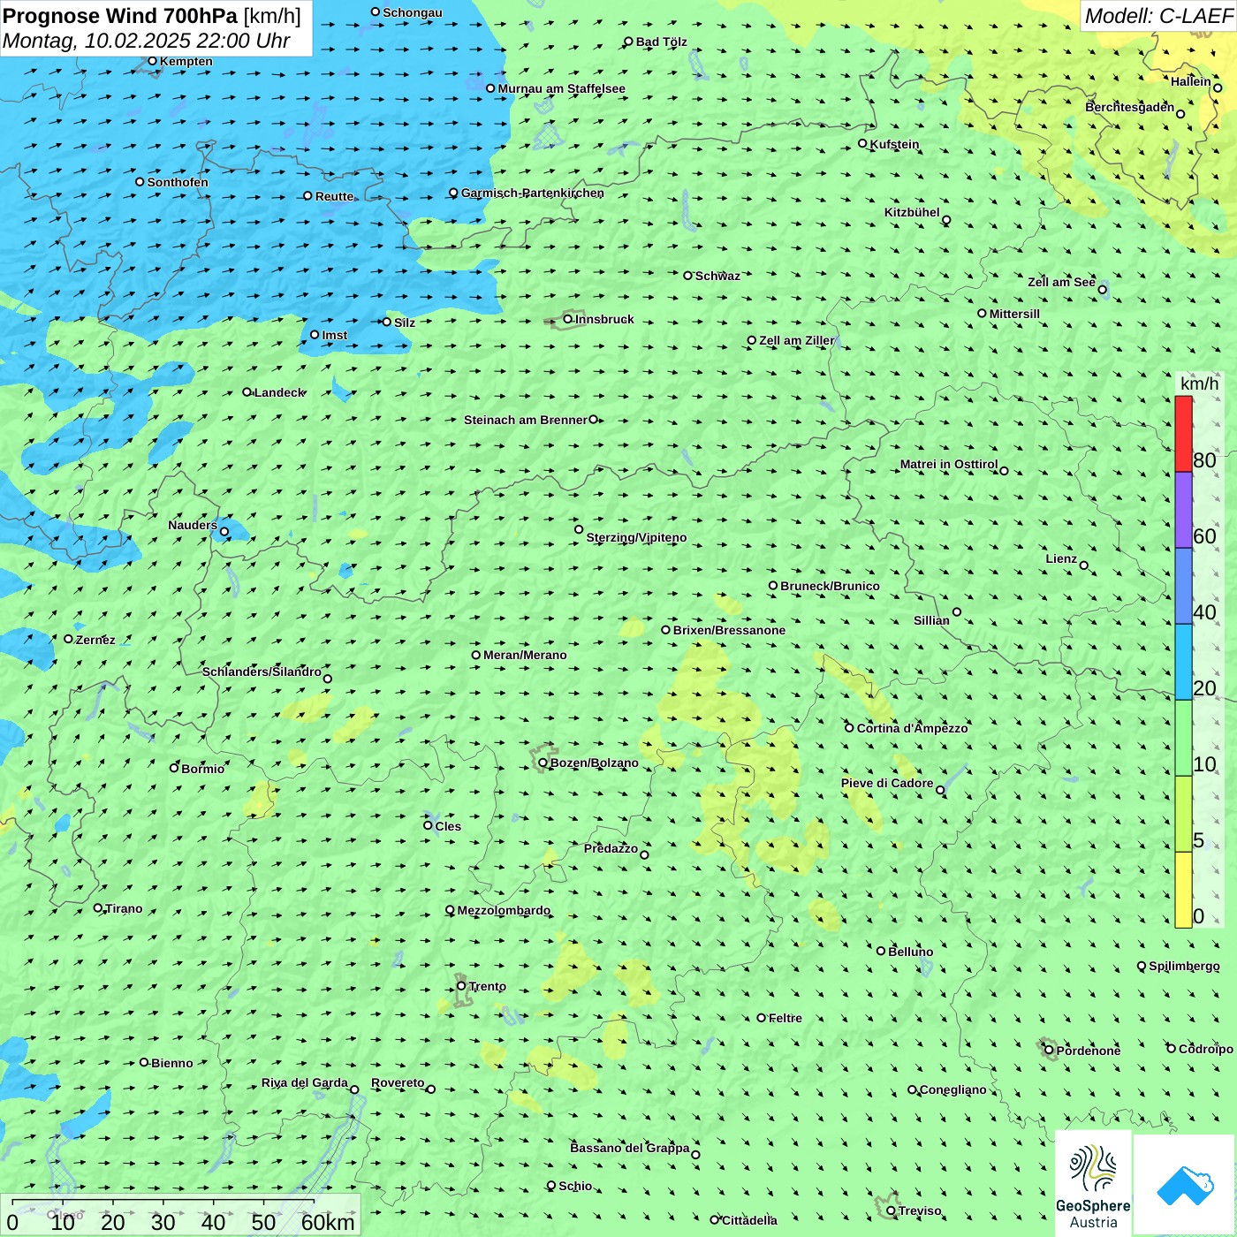
Task: Select the yellow 0 km/h legend color
Action: (x=1183, y=889)
